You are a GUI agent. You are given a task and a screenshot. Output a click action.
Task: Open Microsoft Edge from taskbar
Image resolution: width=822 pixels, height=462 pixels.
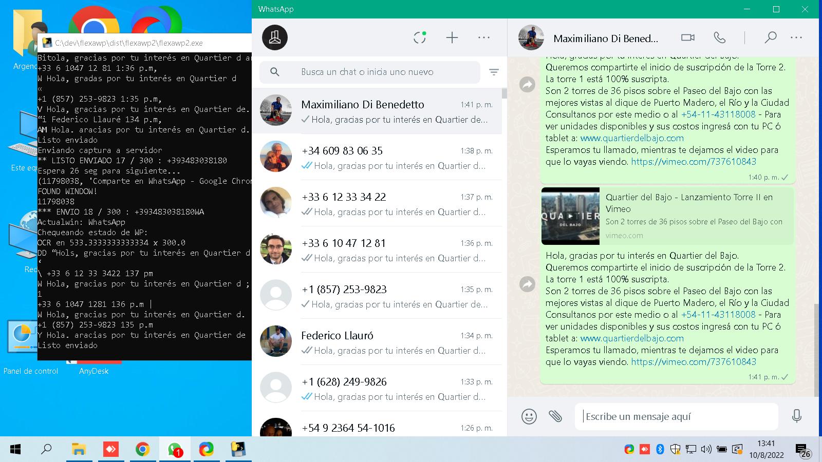[206, 450]
